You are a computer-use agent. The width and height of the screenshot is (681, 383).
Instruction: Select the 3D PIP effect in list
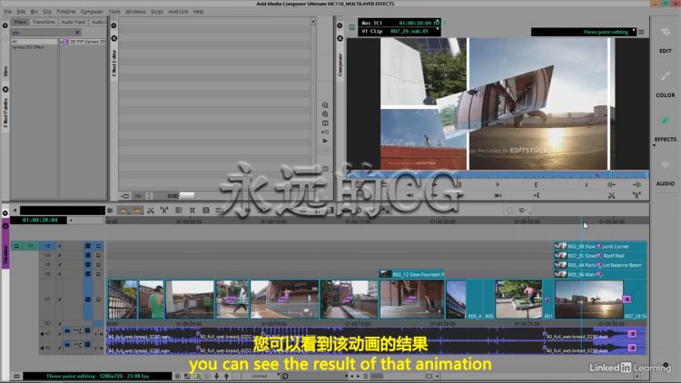tap(84, 42)
